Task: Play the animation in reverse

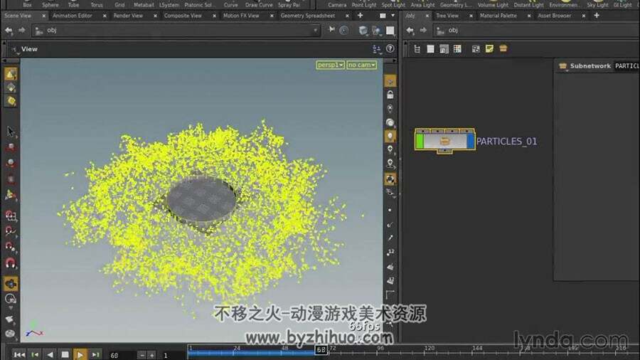Action: (50, 355)
